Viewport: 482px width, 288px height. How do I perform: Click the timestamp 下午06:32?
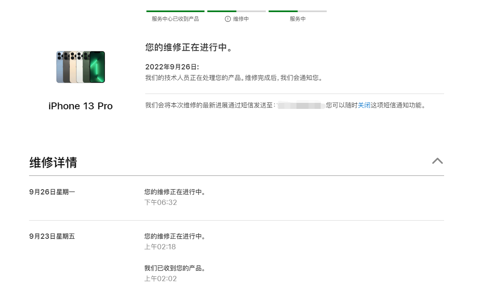(161, 202)
